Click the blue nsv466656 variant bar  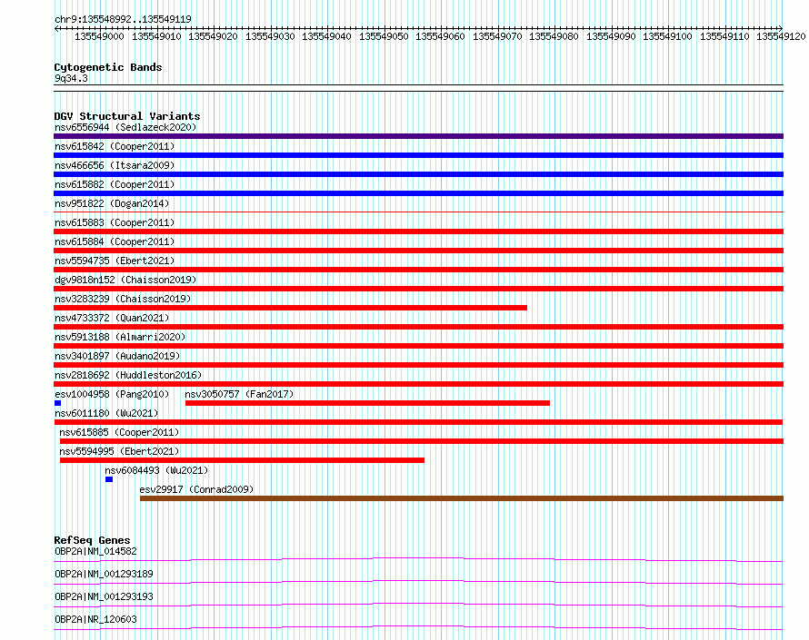pyautogui.click(x=418, y=174)
